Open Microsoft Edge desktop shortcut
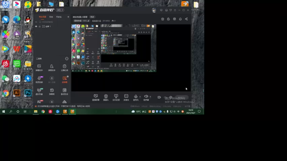The image size is (287, 161). (x=17, y=21)
